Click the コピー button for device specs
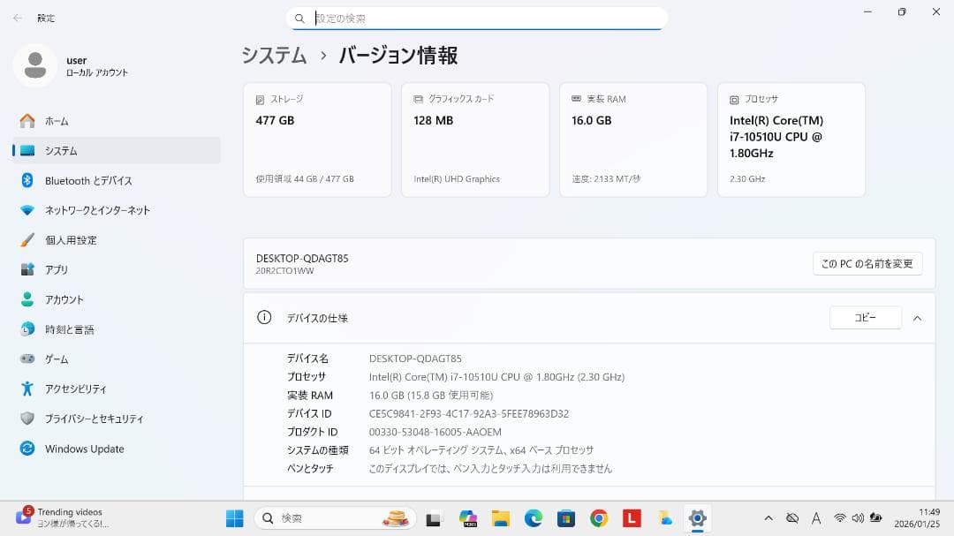Screen dimensions: 954x536 (865, 317)
